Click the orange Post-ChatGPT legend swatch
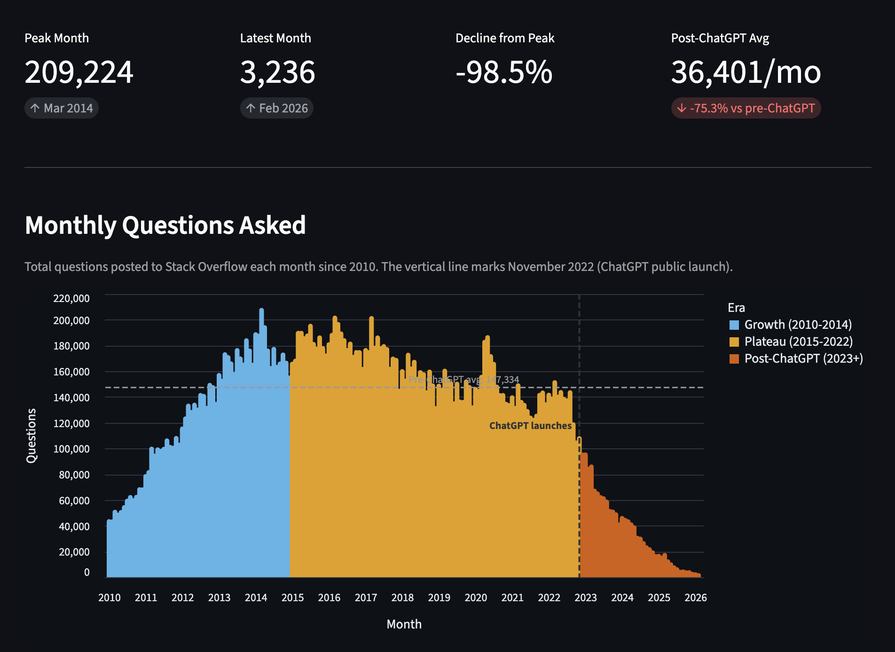Image resolution: width=895 pixels, height=652 pixels. tap(733, 358)
